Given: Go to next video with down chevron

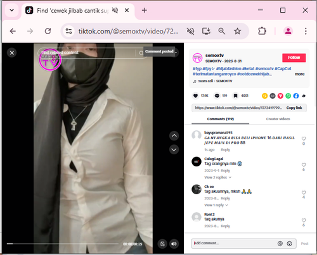Looking at the screenshot, I should (x=174, y=149).
